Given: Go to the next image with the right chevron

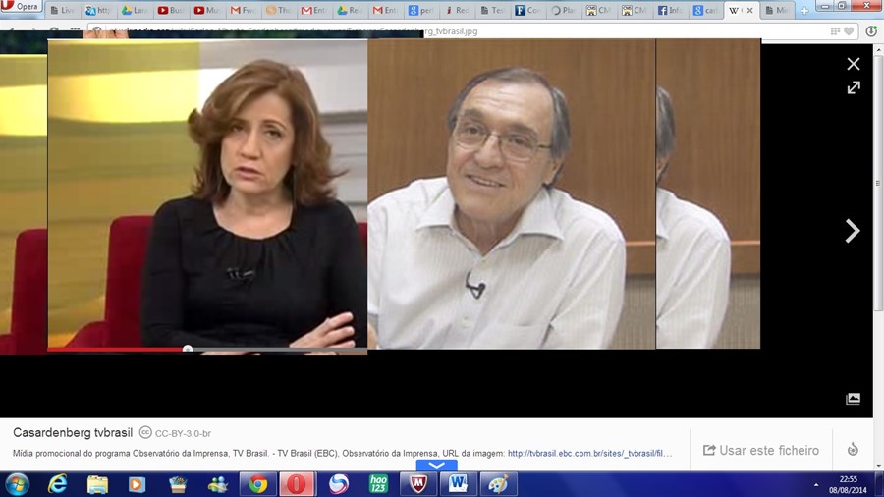Looking at the screenshot, I should 852,231.
